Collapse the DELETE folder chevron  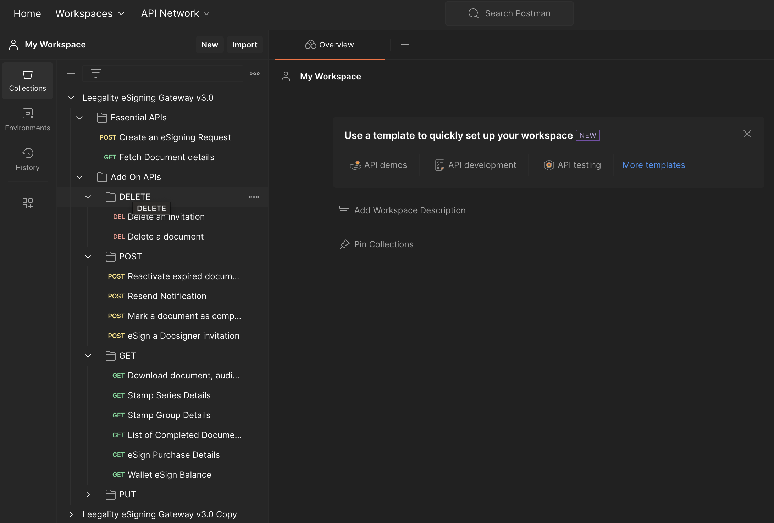(x=88, y=197)
